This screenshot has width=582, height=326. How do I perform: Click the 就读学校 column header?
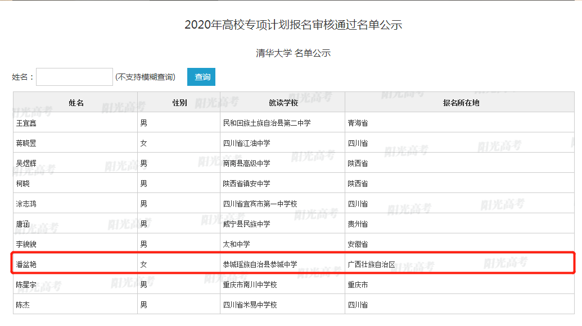pos(283,103)
